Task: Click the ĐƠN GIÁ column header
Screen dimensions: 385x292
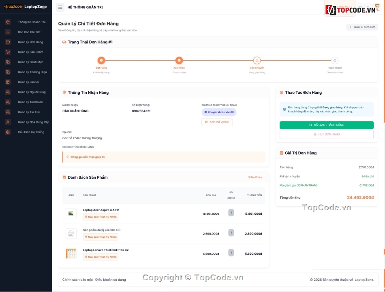Action: (x=211, y=195)
